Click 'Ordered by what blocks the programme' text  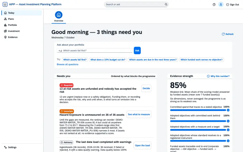point(133,76)
